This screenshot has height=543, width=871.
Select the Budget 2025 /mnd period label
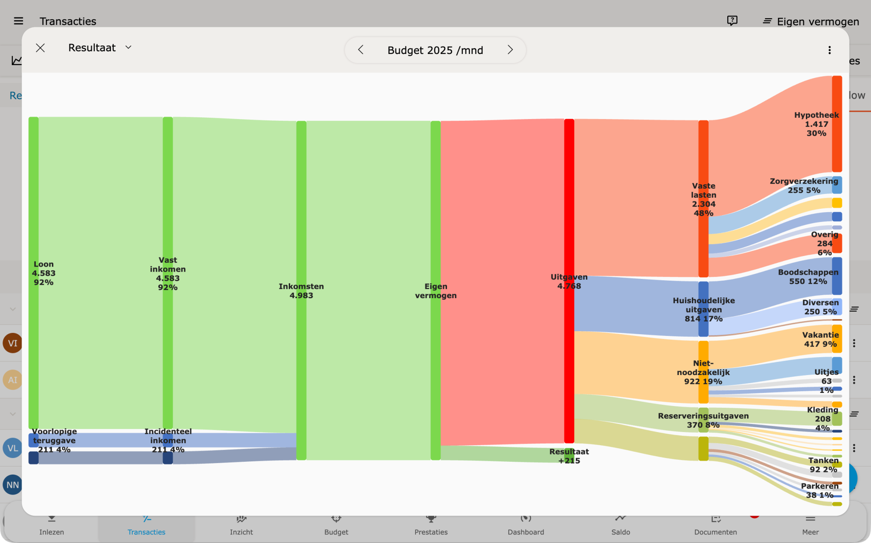point(435,50)
